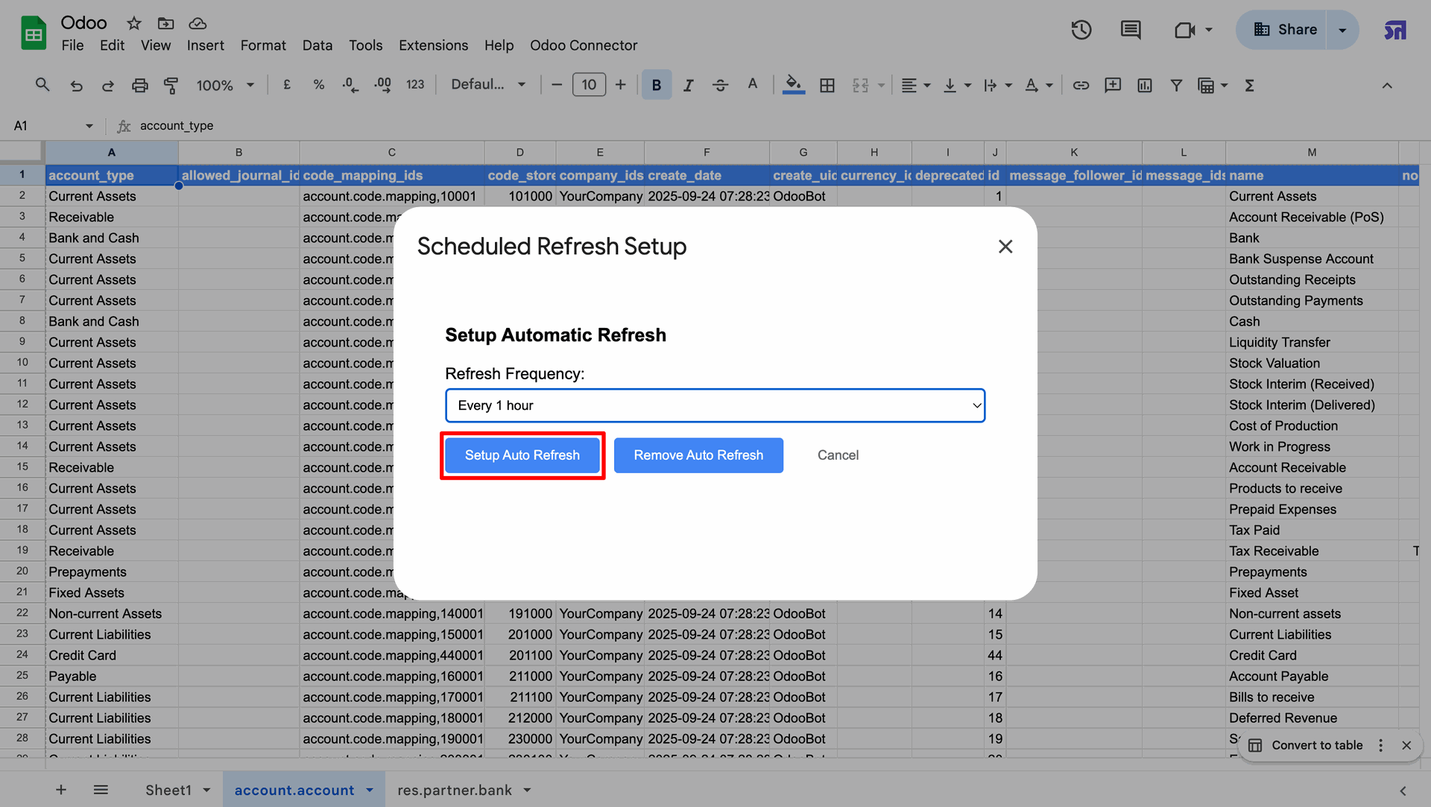Viewport: 1431px width, 807px height.
Task: Open the comments panel icon
Action: pos(1130,30)
